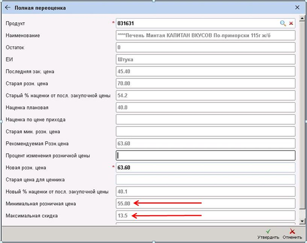This screenshot has height=243, width=307.
Task: Click the Старая цена для ценника field
Action: pyautogui.click(x=205, y=179)
